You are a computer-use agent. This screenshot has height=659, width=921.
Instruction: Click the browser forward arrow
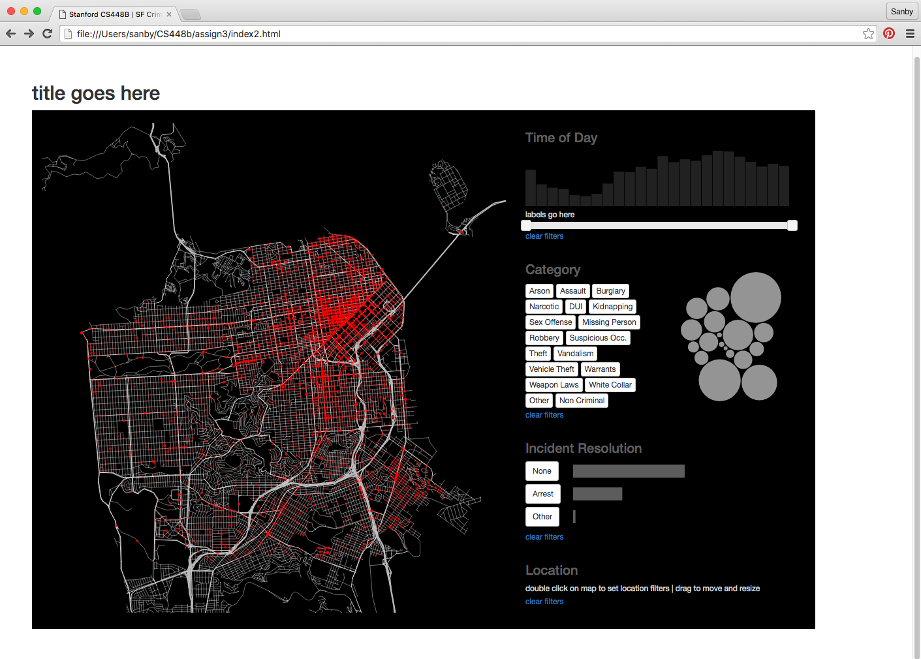click(x=29, y=33)
